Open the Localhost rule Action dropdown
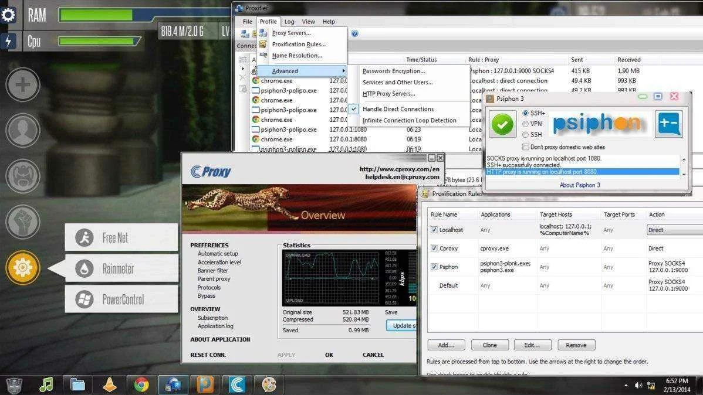The image size is (703, 395). tap(675, 230)
